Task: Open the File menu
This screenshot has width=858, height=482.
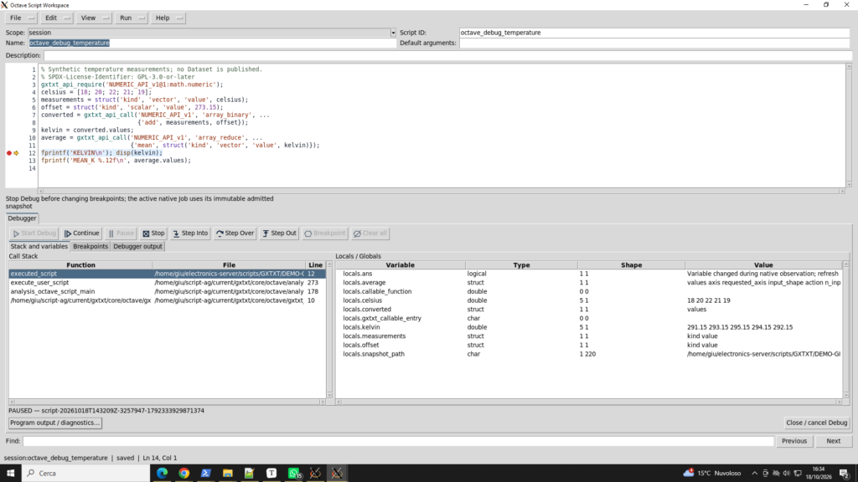Action: 21,18
